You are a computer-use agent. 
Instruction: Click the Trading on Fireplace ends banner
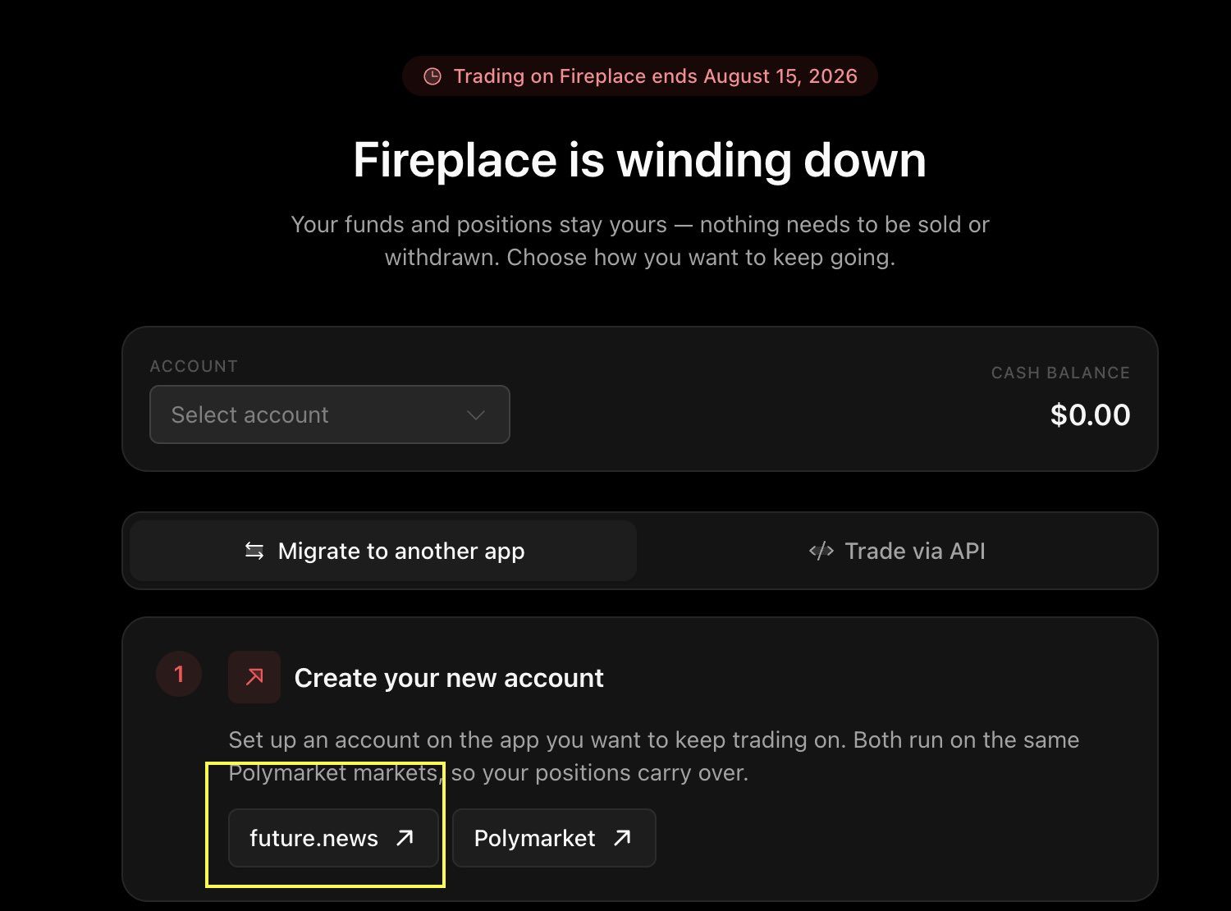click(x=640, y=76)
